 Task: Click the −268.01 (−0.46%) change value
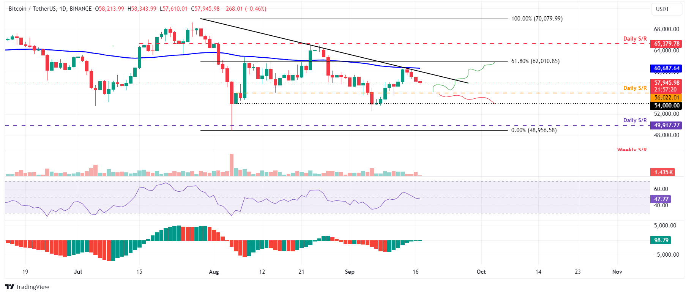click(x=244, y=8)
